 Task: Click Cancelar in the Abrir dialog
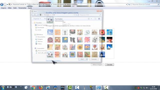94,59
